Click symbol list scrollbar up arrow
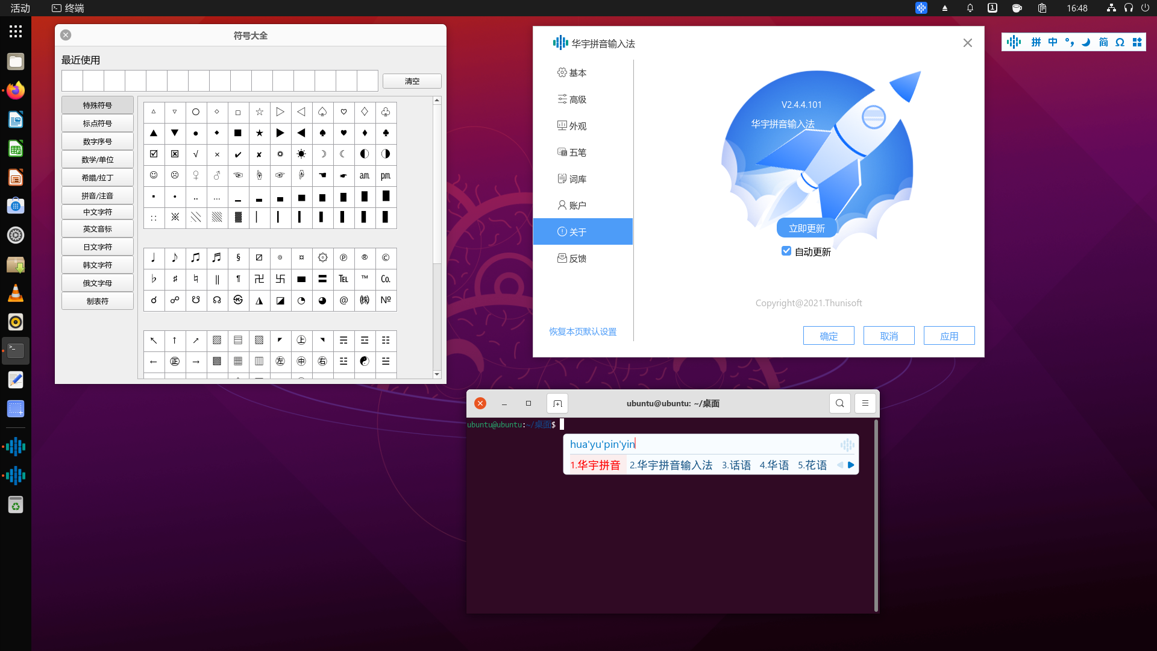 (437, 100)
